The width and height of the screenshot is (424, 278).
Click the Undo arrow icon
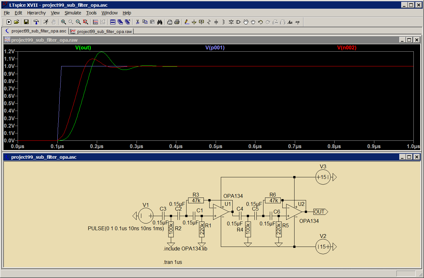(x=261, y=22)
